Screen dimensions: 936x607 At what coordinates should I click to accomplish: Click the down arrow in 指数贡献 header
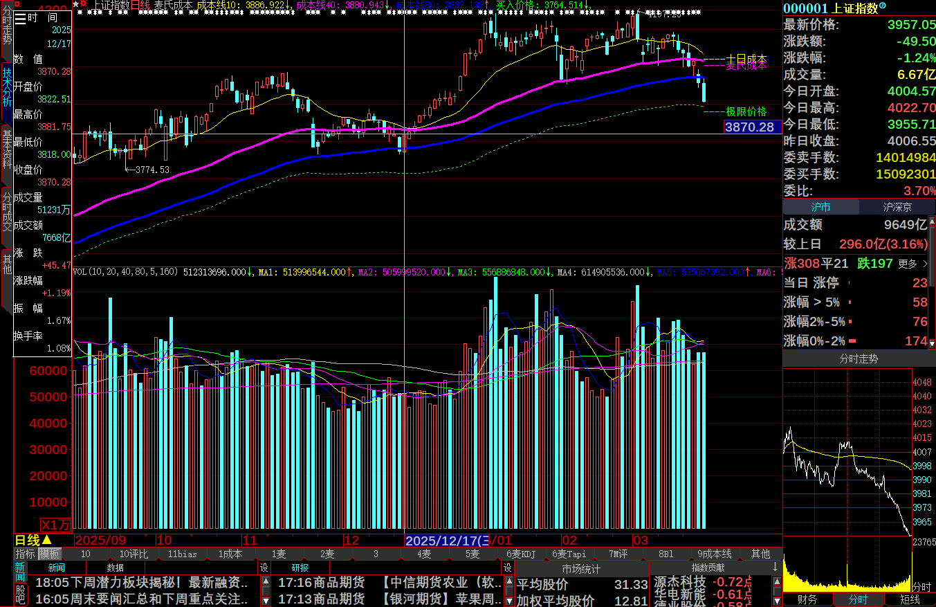775,567
